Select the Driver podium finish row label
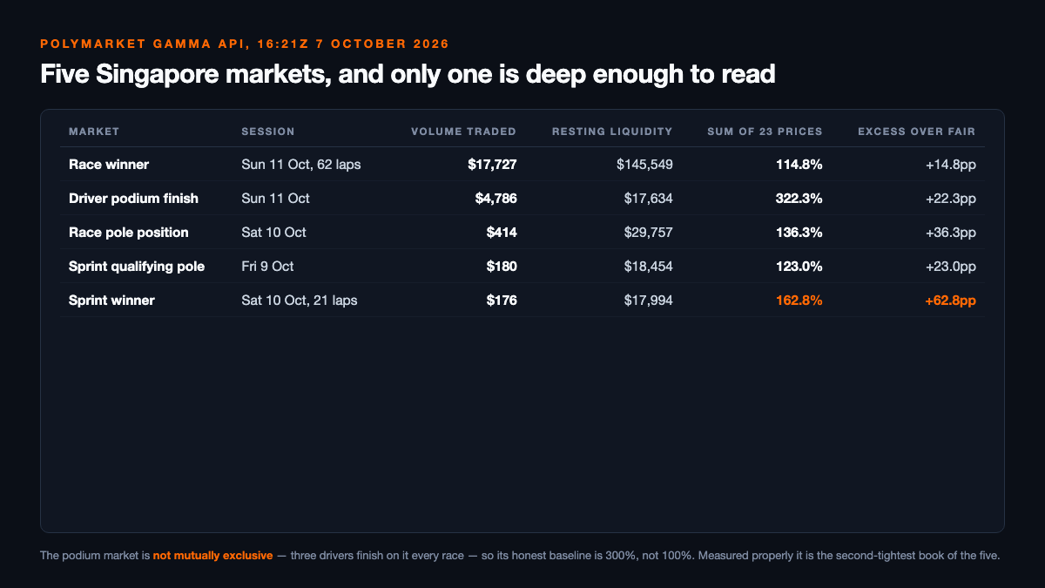Image resolution: width=1045 pixels, height=588 pixels. 133,198
